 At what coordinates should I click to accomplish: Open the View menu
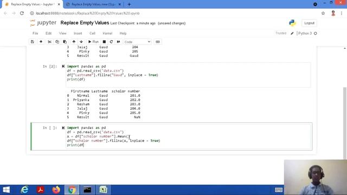[x=63, y=34]
